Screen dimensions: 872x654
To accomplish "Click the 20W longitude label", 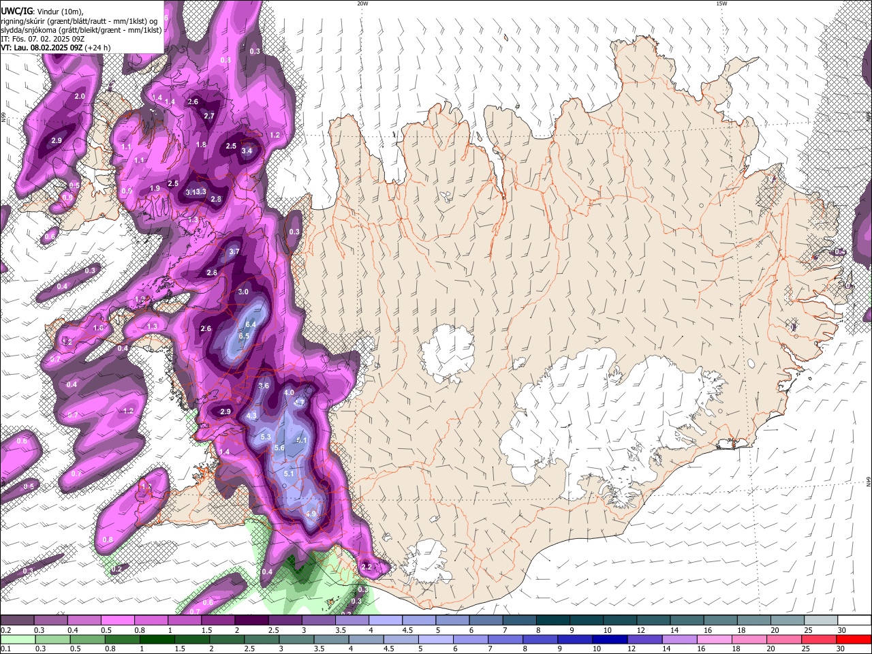I will [362, 3].
